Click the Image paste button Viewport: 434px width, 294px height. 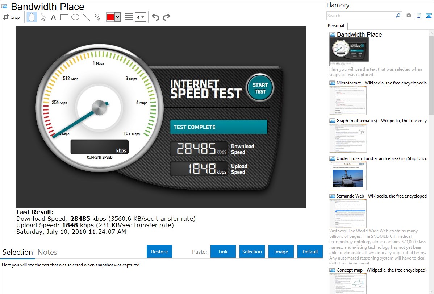coord(281,252)
